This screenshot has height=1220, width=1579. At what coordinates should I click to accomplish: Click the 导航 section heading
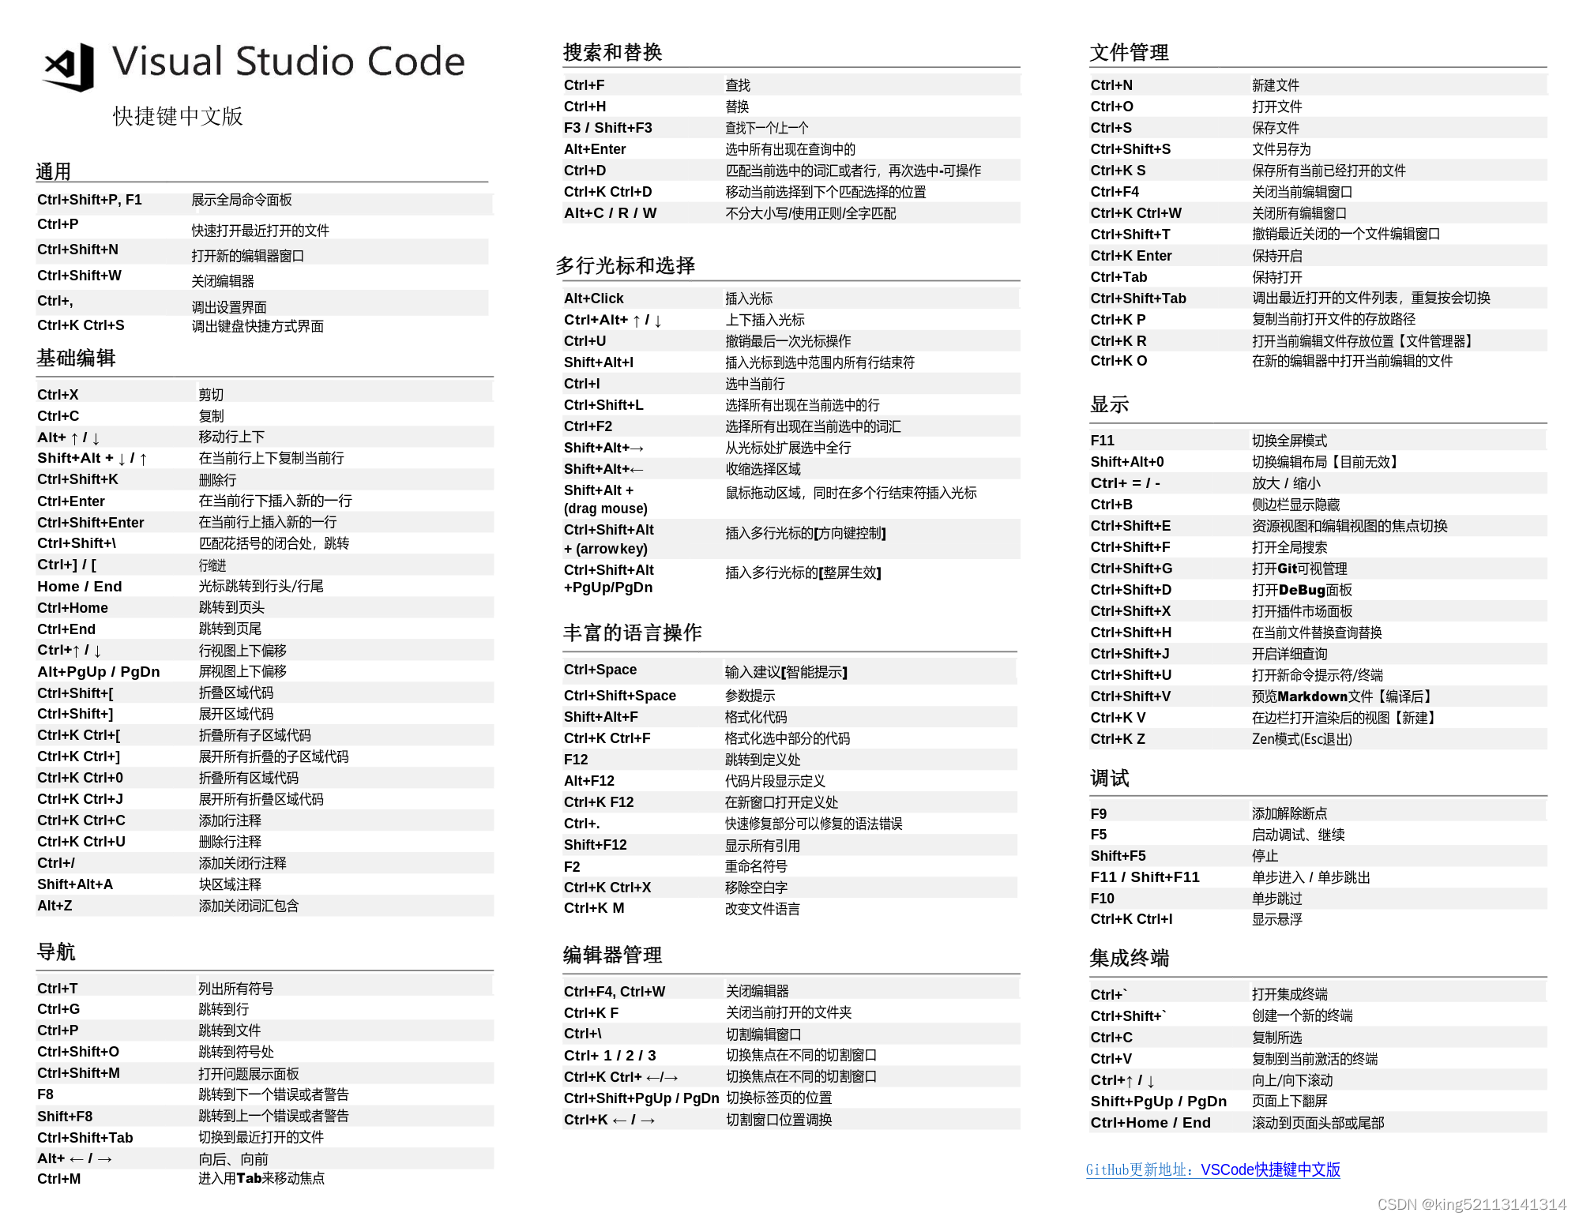56,952
